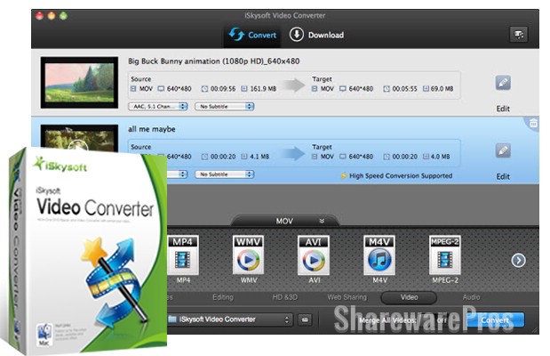This screenshot has height=356, width=550.
Task: Delete the all me maybe item with trash icon
Action: [x=533, y=124]
